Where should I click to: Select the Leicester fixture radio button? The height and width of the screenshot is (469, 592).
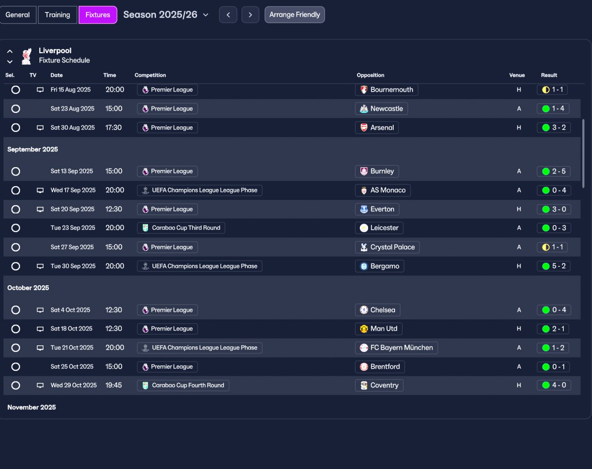pos(16,228)
